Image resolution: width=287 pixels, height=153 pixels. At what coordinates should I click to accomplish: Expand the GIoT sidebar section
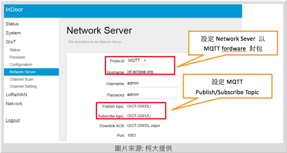[x=11, y=42]
